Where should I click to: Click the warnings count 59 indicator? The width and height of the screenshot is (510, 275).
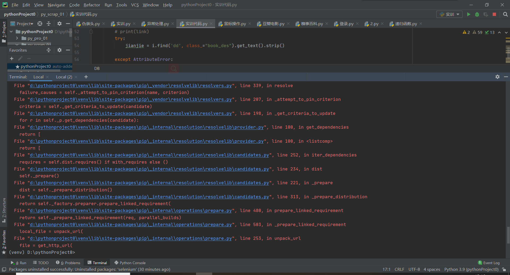pos(477,32)
